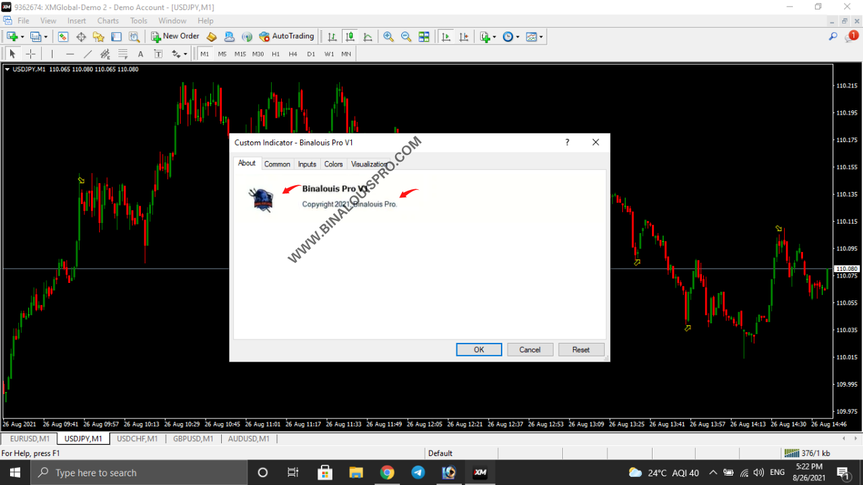Switch to M5 timeframe
Screen dimensions: 863x485
(x=222, y=54)
